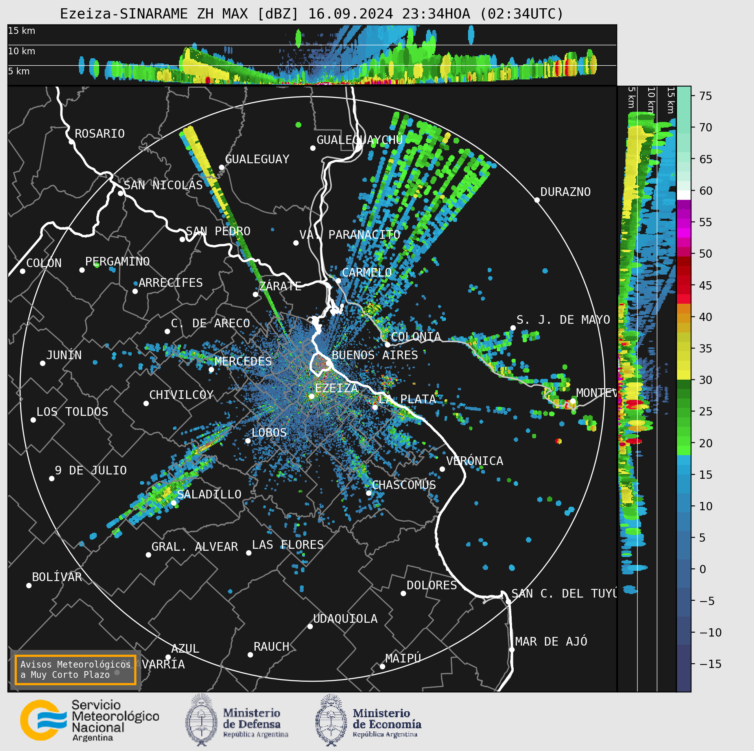754x751 pixels.
Task: Click the MONTEVIDEO city marker dot
Action: [x=573, y=401]
